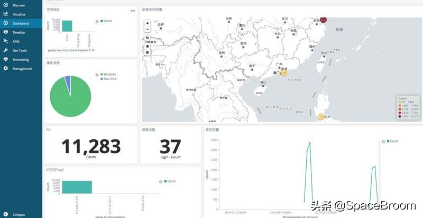
Task: Open the three-dot panel options menu
Action: pyautogui.click(x=133, y=11)
